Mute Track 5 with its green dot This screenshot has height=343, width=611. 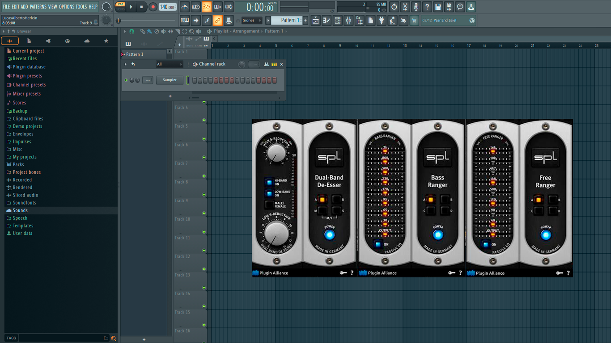(204, 139)
